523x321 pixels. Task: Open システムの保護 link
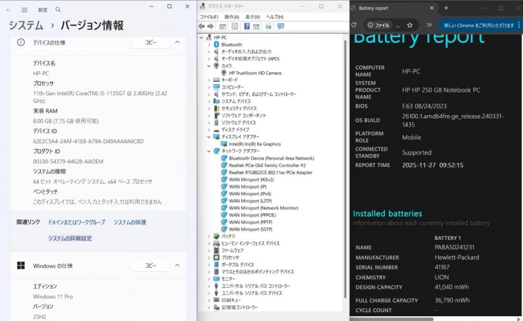pyautogui.click(x=130, y=222)
